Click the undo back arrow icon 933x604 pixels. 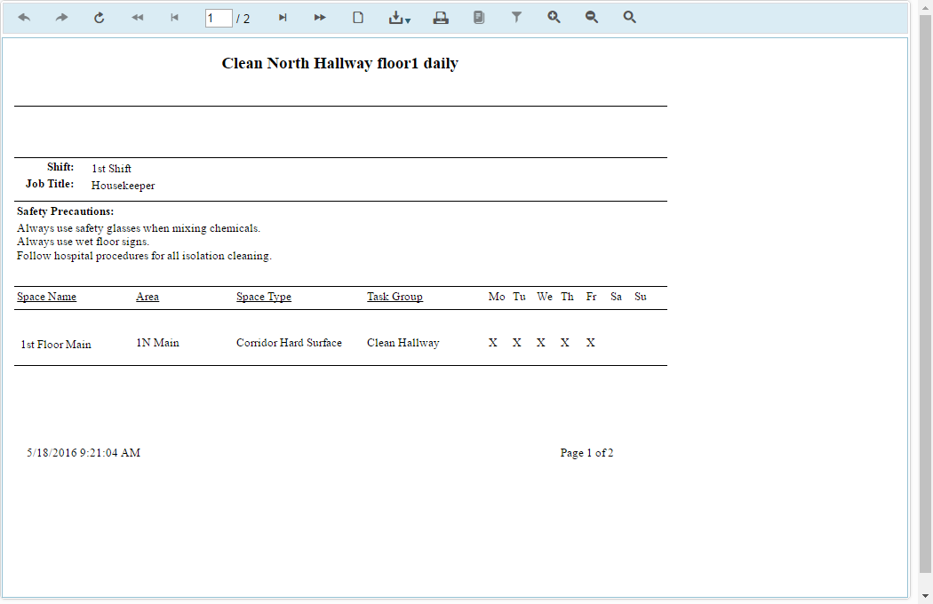pyautogui.click(x=24, y=18)
